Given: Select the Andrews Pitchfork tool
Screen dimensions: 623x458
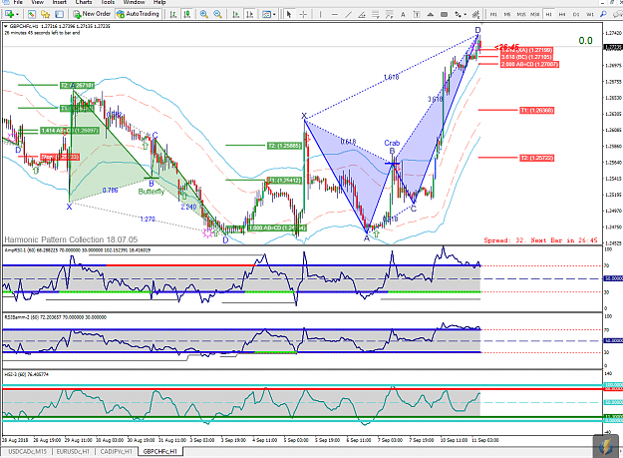Looking at the screenshot, I should 475,14.
